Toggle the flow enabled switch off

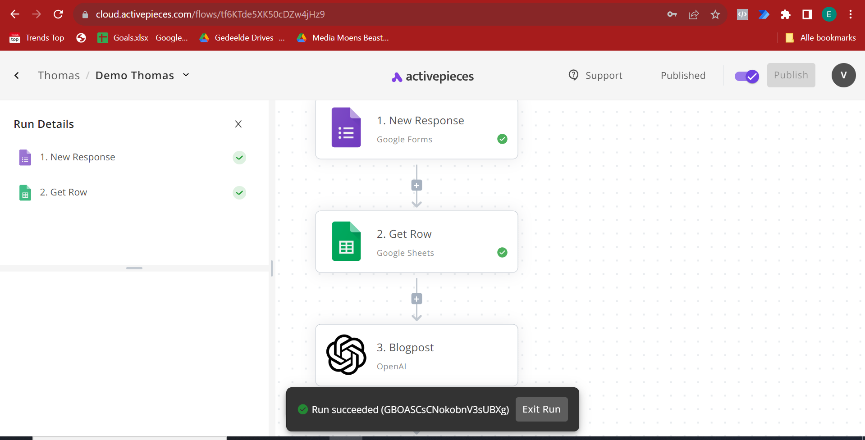pos(746,76)
